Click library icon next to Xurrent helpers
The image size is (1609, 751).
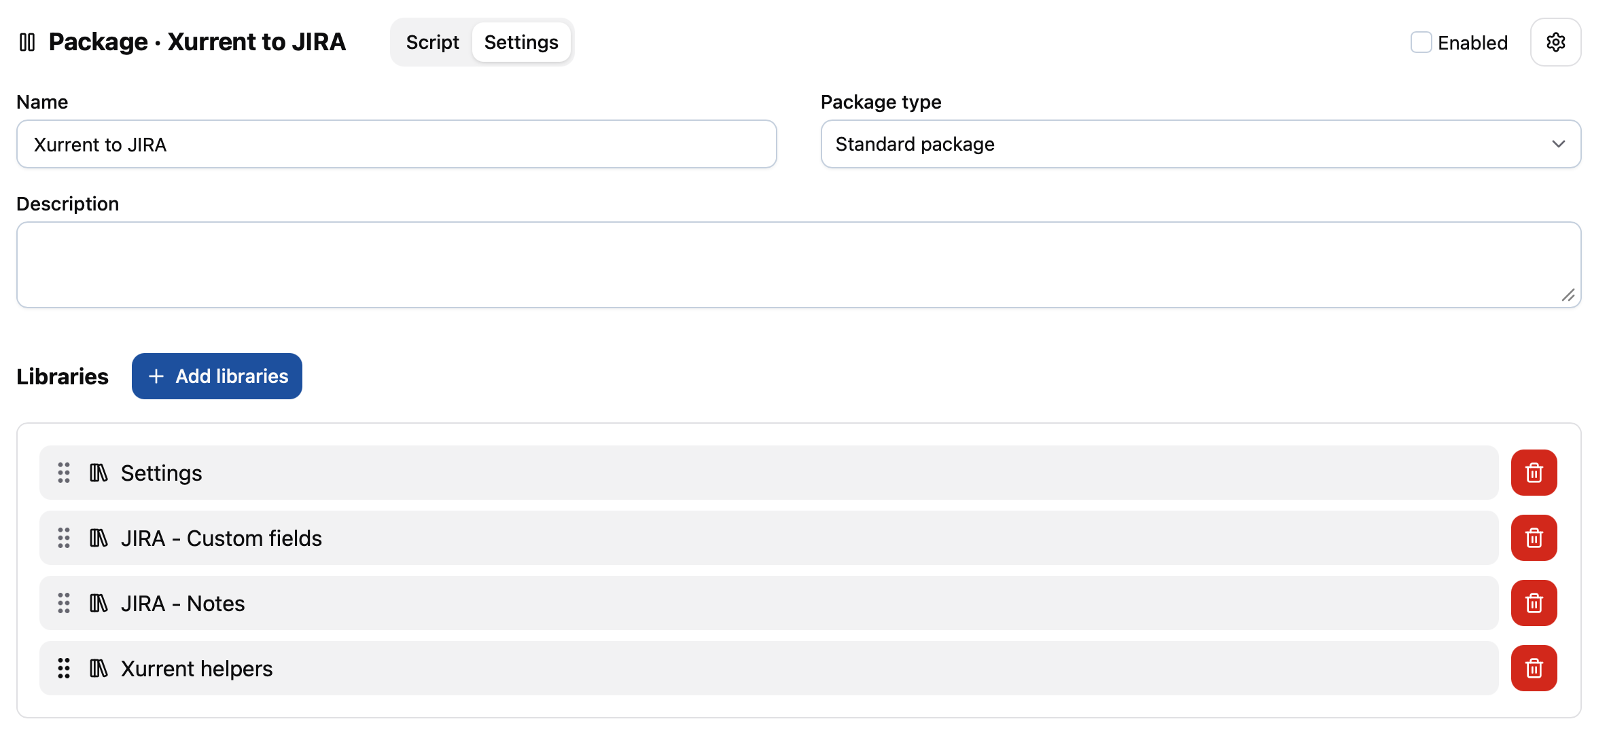point(99,668)
